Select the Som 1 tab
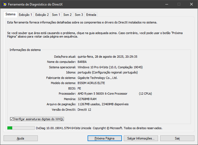198x145 pixels. click(56, 15)
